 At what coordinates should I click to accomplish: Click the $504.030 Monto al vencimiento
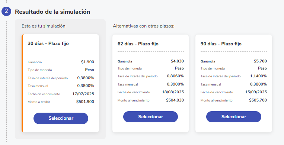(175, 100)
